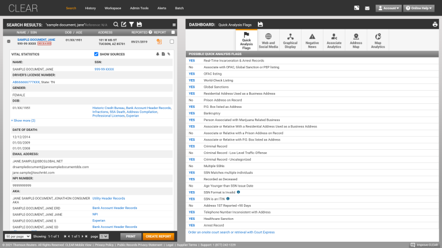Image resolution: width=442 pixels, height=248 pixels.
Task: Open the Admin Tools menu
Action: (139, 8)
